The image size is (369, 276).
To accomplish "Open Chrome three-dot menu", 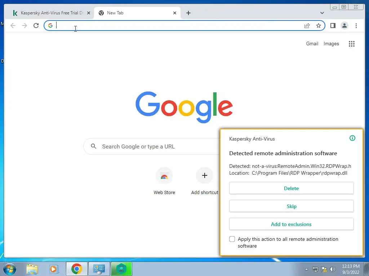I will tap(356, 26).
